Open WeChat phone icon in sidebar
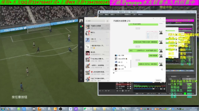This screenshot has height=111, width=199. tap(81, 75)
